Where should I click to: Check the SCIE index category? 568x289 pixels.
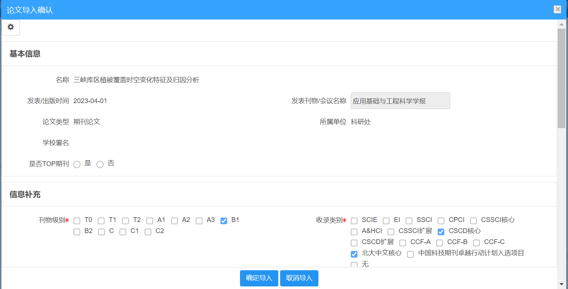click(x=354, y=221)
